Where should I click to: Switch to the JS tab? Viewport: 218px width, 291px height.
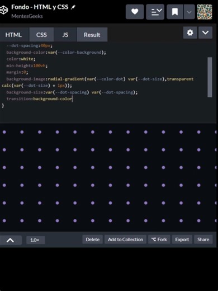(65, 35)
